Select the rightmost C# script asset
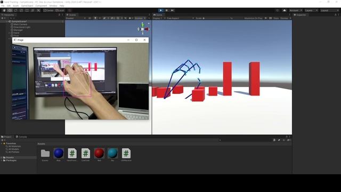341x192 pixels. click(x=126, y=155)
